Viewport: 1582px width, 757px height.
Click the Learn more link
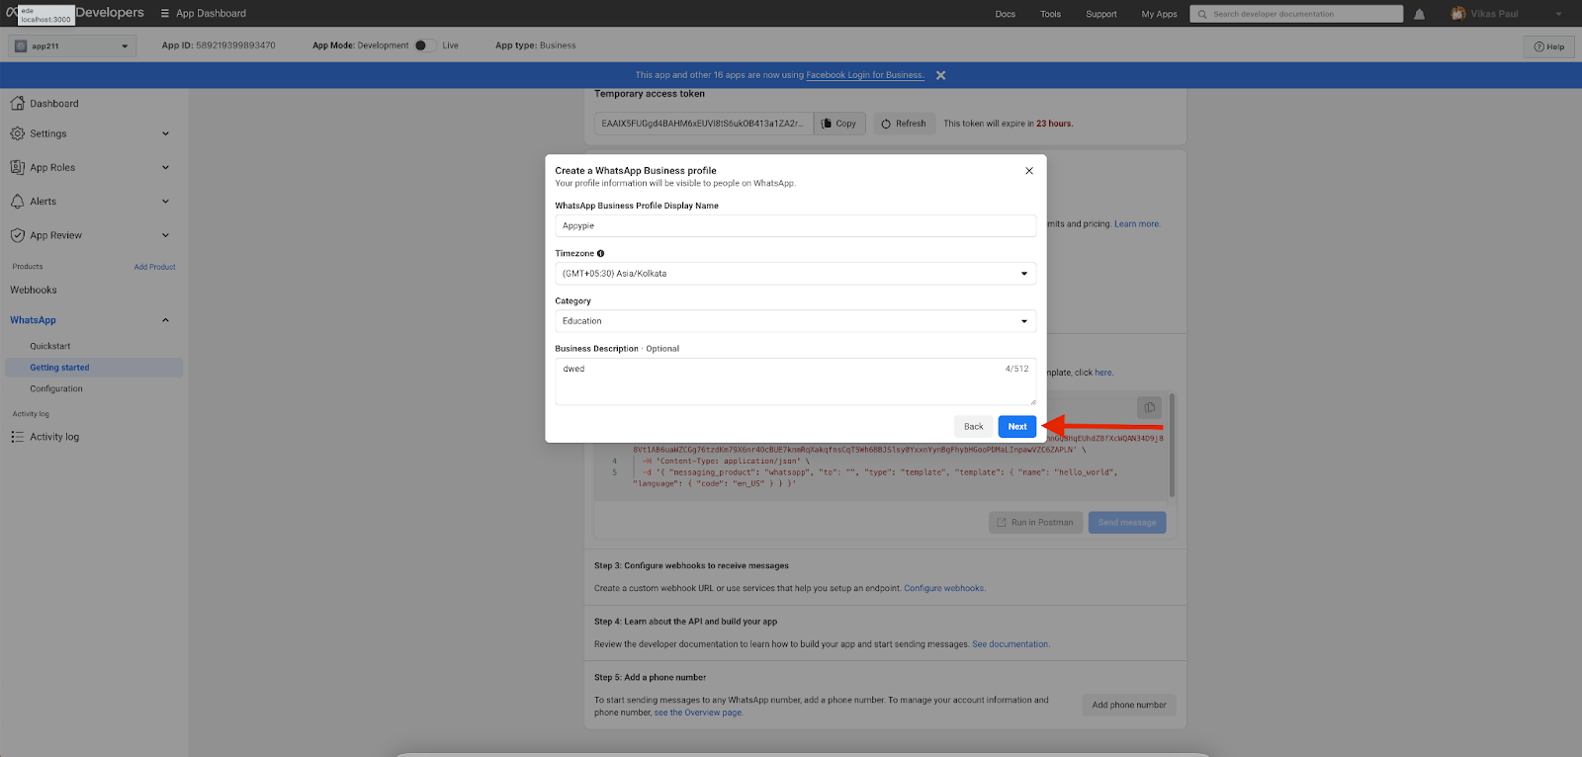[1136, 224]
